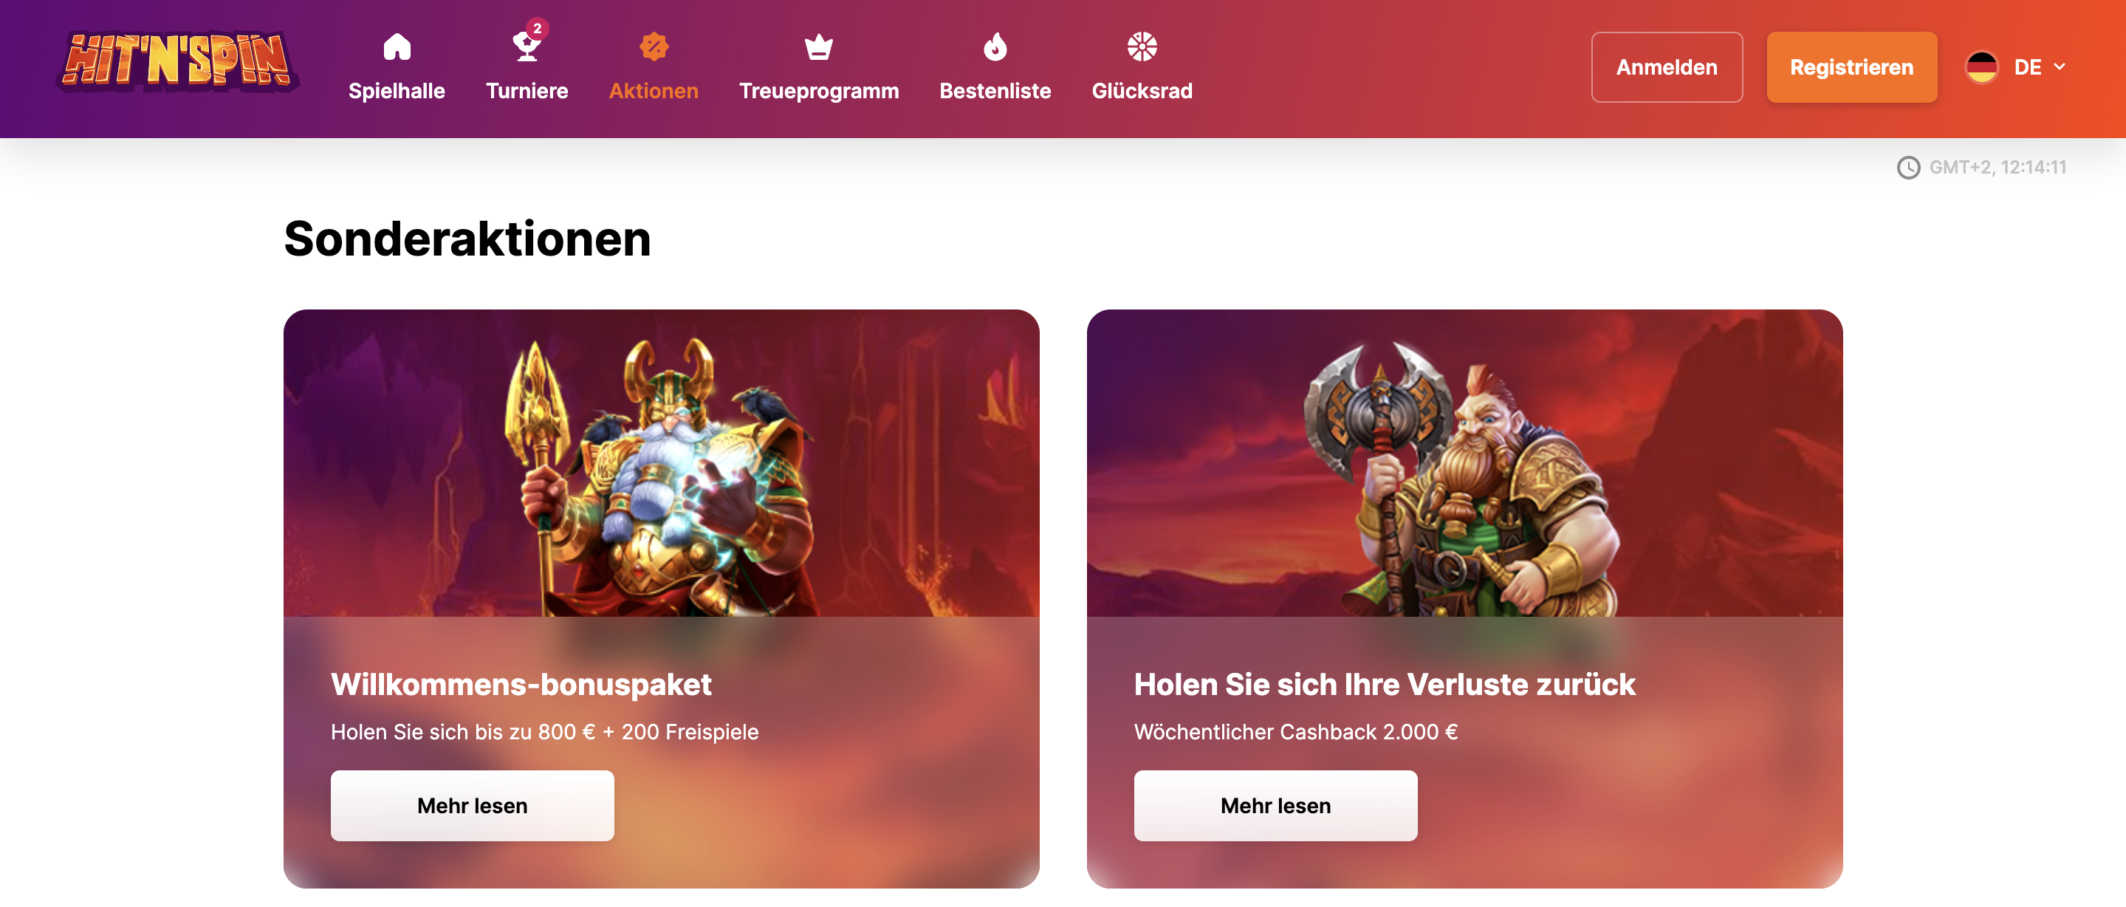Image resolution: width=2126 pixels, height=907 pixels.
Task: Click the German flag icon
Action: pyautogui.click(x=1981, y=67)
